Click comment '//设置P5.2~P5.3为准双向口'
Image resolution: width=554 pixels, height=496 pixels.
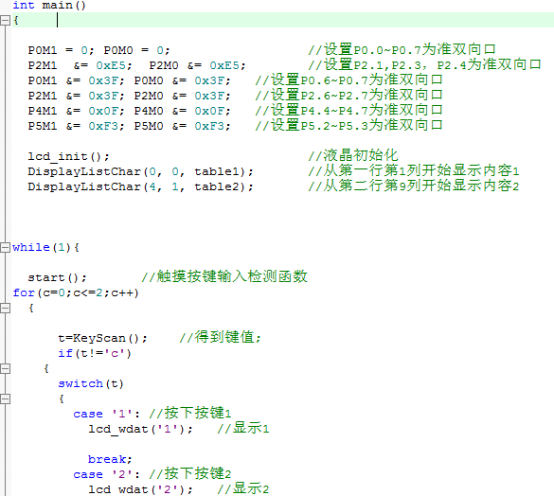coord(349,125)
